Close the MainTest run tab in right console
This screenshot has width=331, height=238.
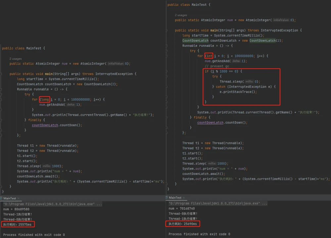click(184, 198)
